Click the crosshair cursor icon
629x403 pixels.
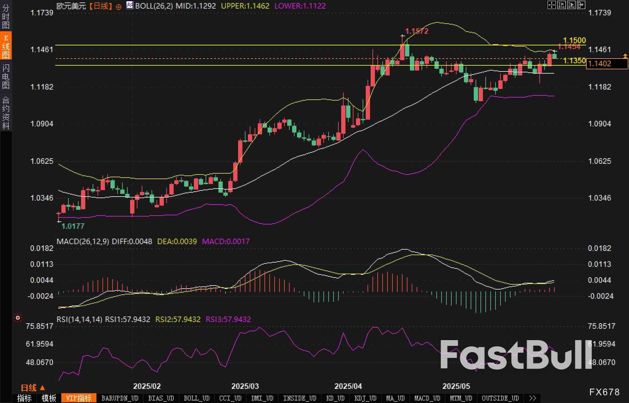click(x=551, y=5)
